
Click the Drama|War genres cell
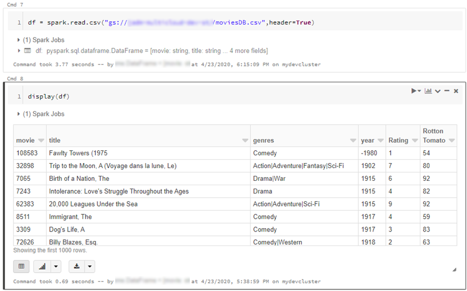coord(304,179)
